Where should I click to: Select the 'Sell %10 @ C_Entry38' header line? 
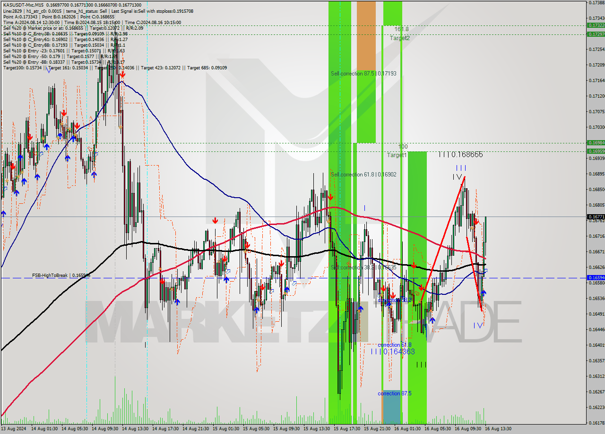65,33
